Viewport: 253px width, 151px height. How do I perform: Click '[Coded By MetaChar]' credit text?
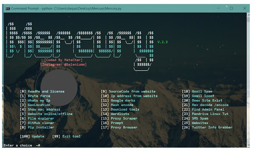pos(63,60)
